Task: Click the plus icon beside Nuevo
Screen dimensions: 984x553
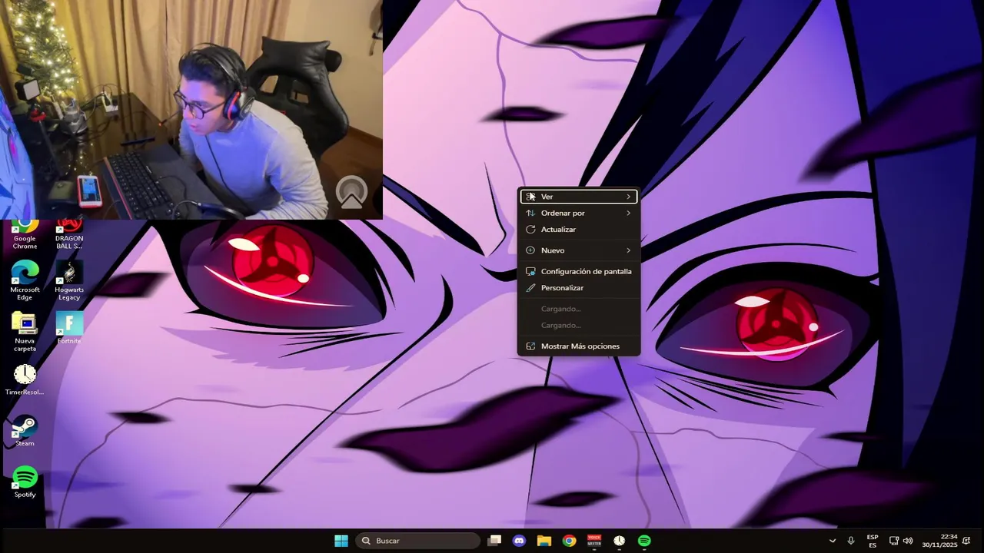Action: click(x=530, y=250)
